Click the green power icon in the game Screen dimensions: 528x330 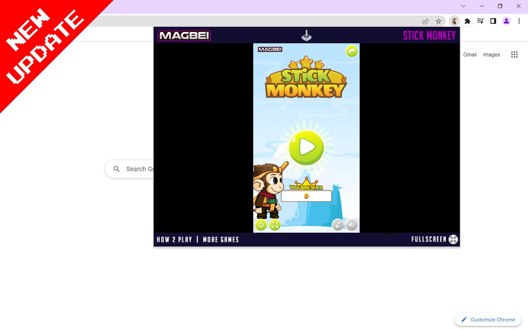pyautogui.click(x=261, y=225)
